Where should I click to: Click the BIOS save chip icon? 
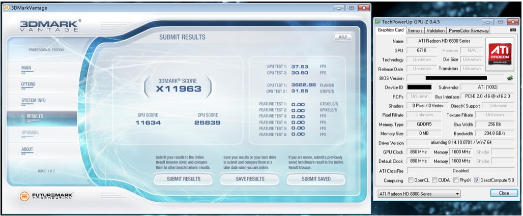(x=509, y=78)
